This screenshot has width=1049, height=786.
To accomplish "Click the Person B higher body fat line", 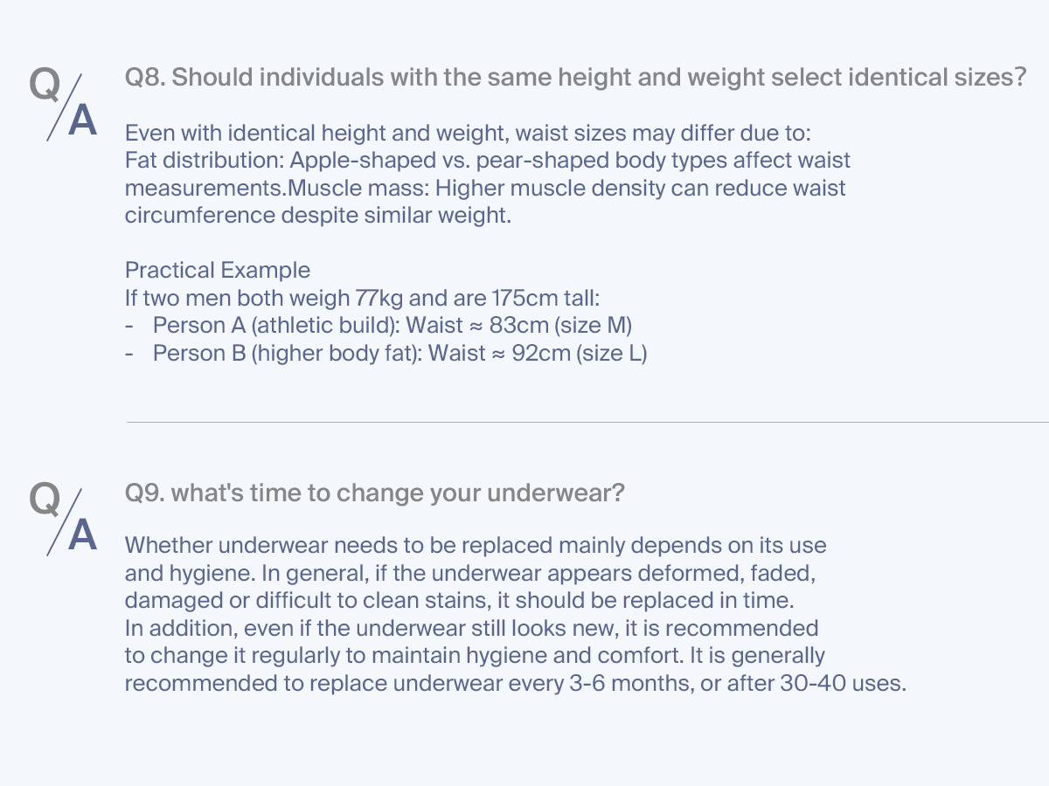I will click(x=399, y=354).
